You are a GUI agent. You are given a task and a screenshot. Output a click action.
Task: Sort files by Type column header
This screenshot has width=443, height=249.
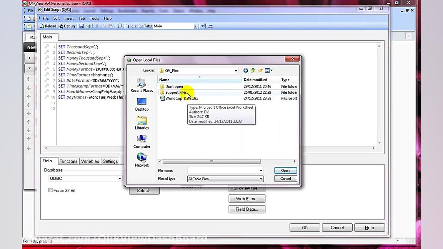[288, 80]
